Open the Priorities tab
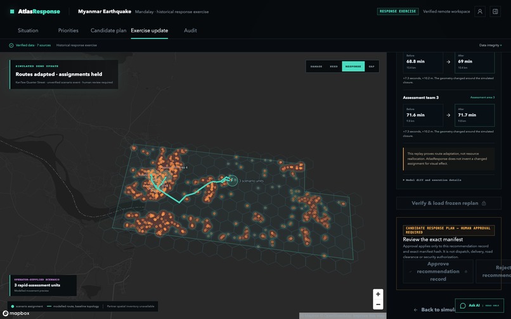The height and width of the screenshot is (319, 511). click(68, 30)
